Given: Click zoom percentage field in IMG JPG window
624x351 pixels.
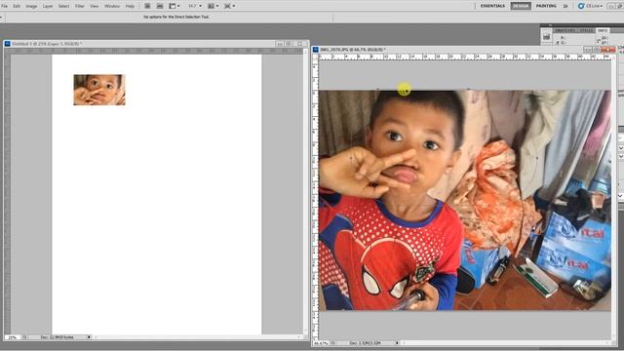Looking at the screenshot, I should (x=322, y=342).
